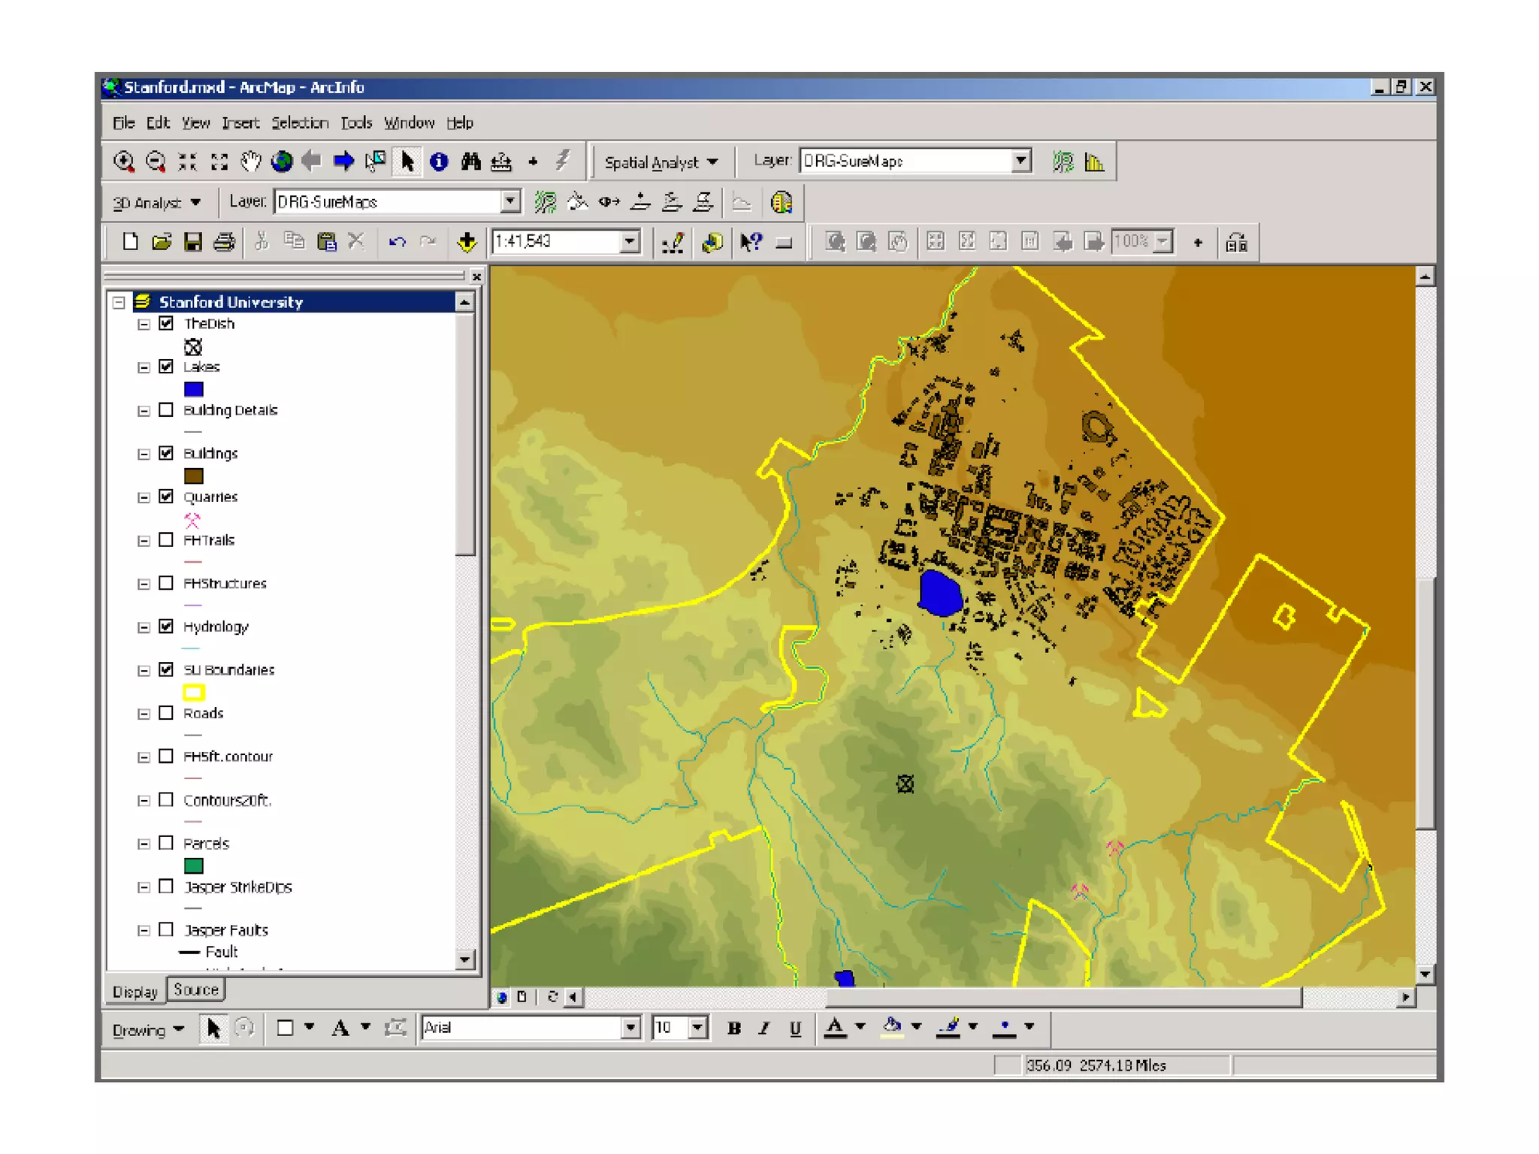Toggle underline text formatting
Image resolution: width=1539 pixels, height=1154 pixels.
point(795,1029)
